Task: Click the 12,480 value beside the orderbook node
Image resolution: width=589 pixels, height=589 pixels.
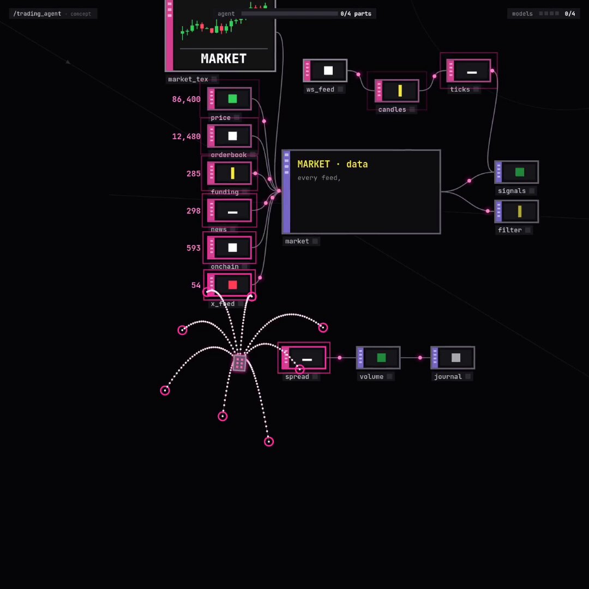Action: pos(187,136)
